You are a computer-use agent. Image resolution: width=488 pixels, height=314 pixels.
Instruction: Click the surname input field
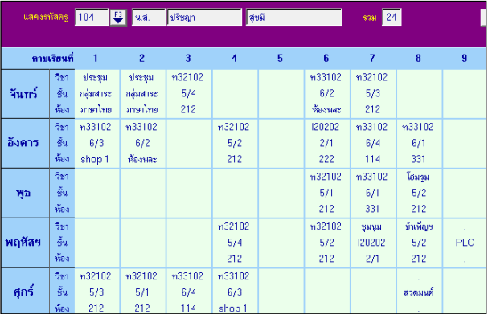coord(294,18)
